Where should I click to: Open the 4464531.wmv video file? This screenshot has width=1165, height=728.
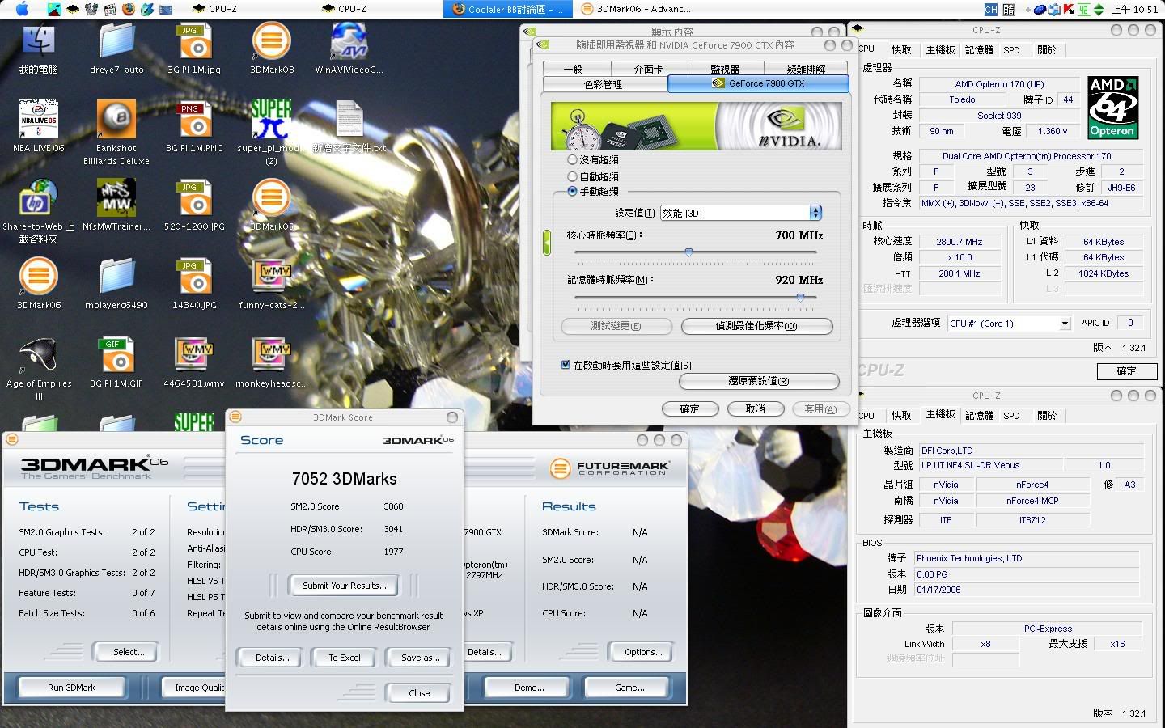pos(194,362)
